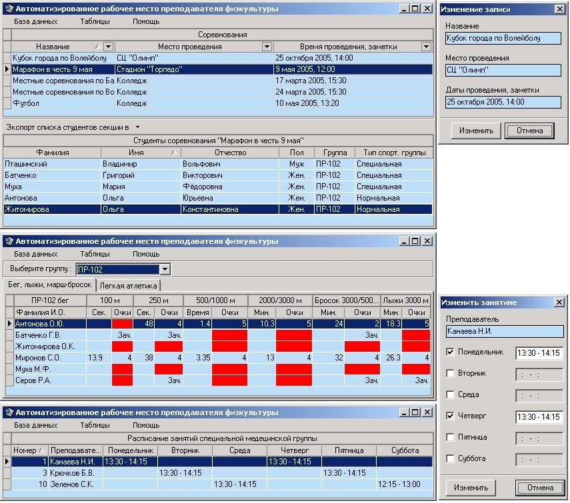
Task: Click the 12:15 - 13:00 Суббота schedule cell
Action: click(405, 484)
